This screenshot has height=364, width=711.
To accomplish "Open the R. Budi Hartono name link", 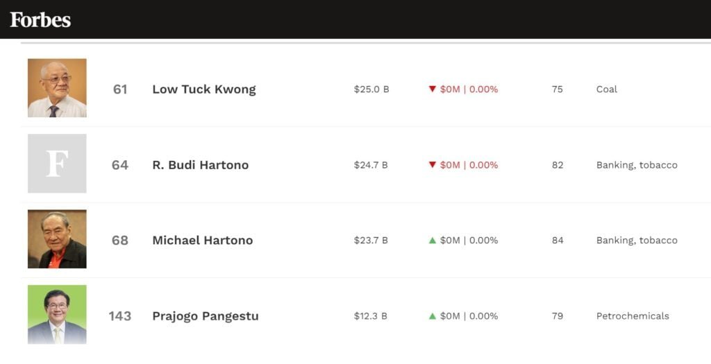I will [x=201, y=165].
